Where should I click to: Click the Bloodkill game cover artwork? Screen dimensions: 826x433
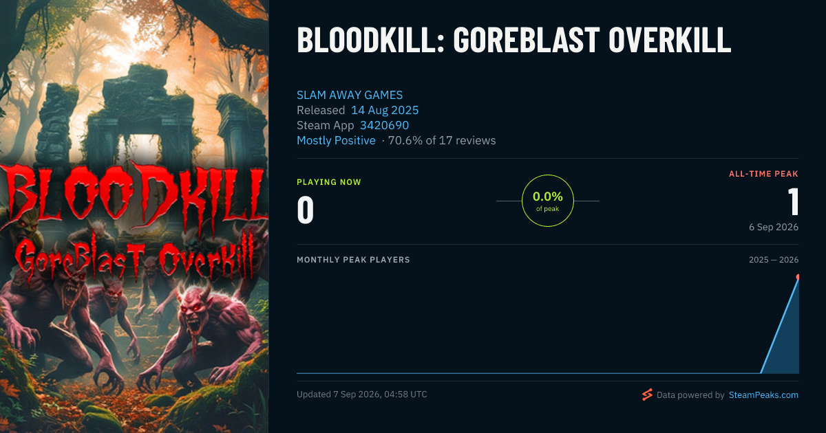click(134, 216)
